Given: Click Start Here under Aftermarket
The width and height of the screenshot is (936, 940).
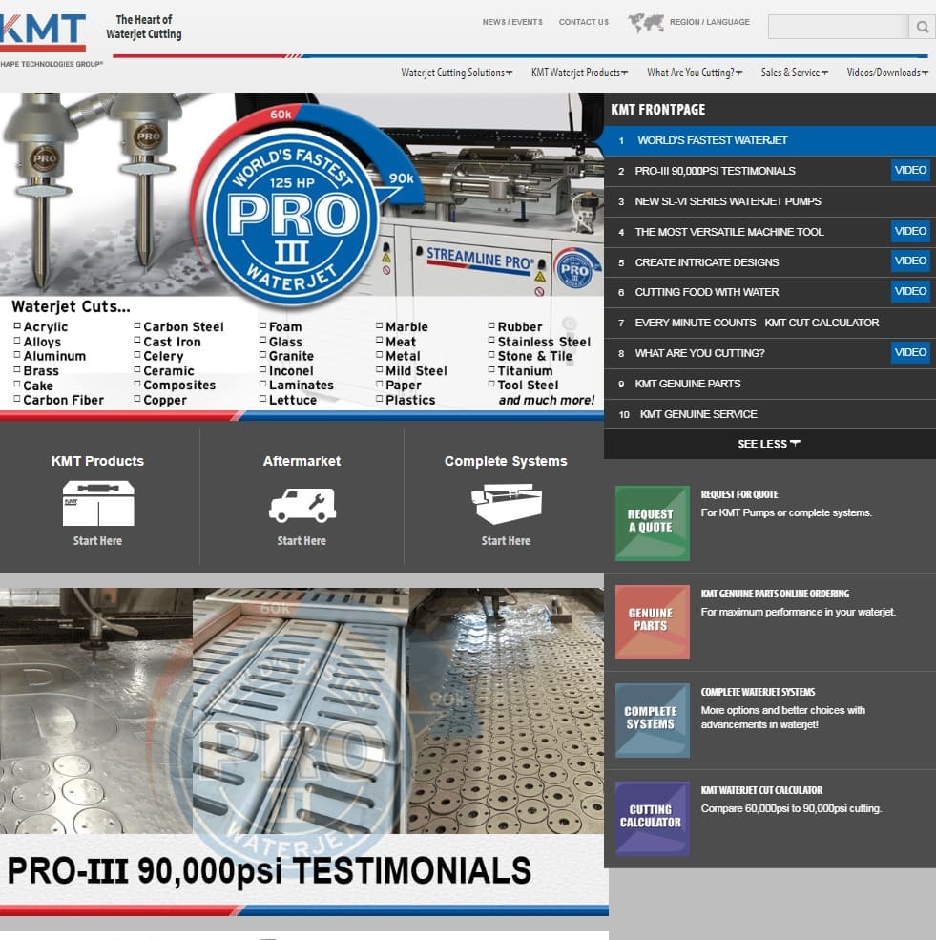Looking at the screenshot, I should pos(302,541).
